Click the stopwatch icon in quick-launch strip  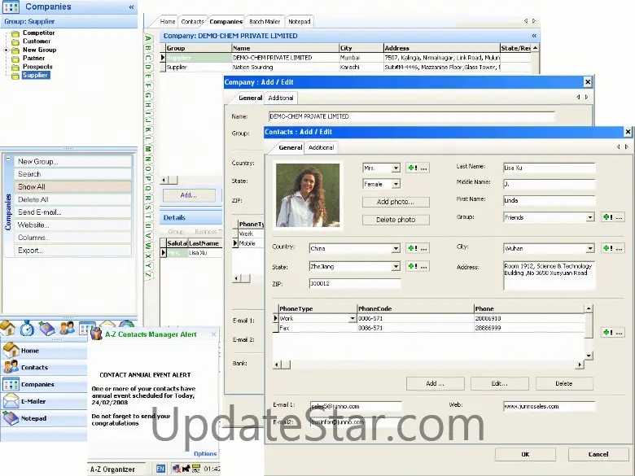coord(27,328)
